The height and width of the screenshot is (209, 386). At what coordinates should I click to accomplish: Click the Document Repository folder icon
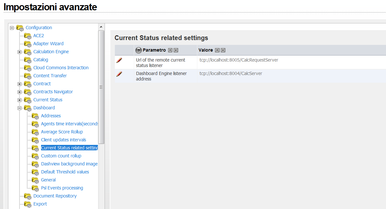pos(28,196)
